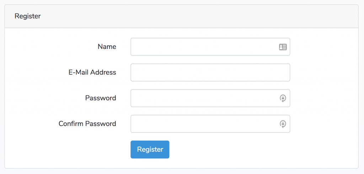Screen dimensions: 364x174
Task: Submit the form with the Register button
Action: pyautogui.click(x=150, y=149)
